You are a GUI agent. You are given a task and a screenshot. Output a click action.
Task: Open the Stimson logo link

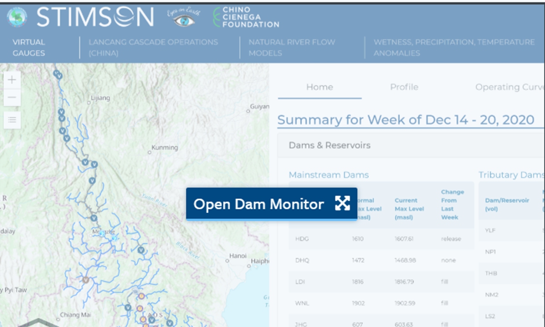pyautogui.click(x=95, y=17)
